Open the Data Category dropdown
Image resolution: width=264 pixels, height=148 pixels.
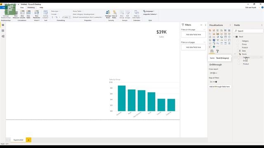point(84,14)
